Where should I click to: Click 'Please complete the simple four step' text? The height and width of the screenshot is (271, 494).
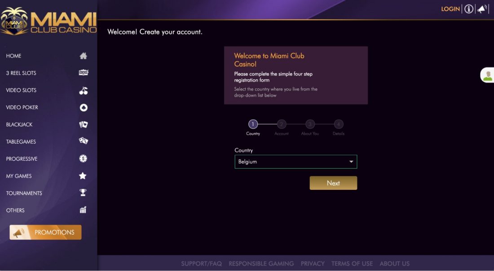(273, 74)
